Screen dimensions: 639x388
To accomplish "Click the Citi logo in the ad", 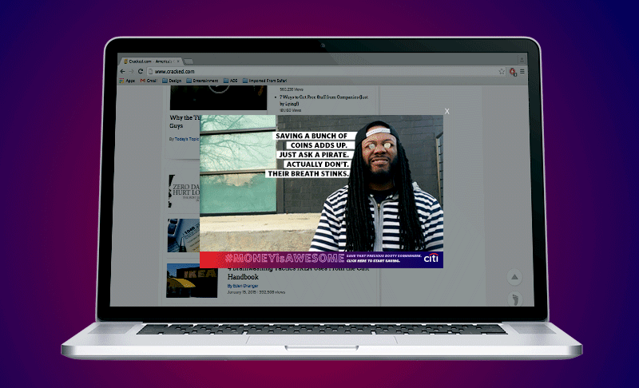I will click(x=431, y=258).
